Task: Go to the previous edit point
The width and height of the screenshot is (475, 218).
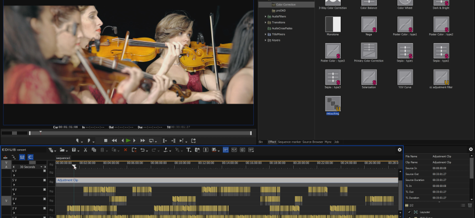Action: (164, 141)
